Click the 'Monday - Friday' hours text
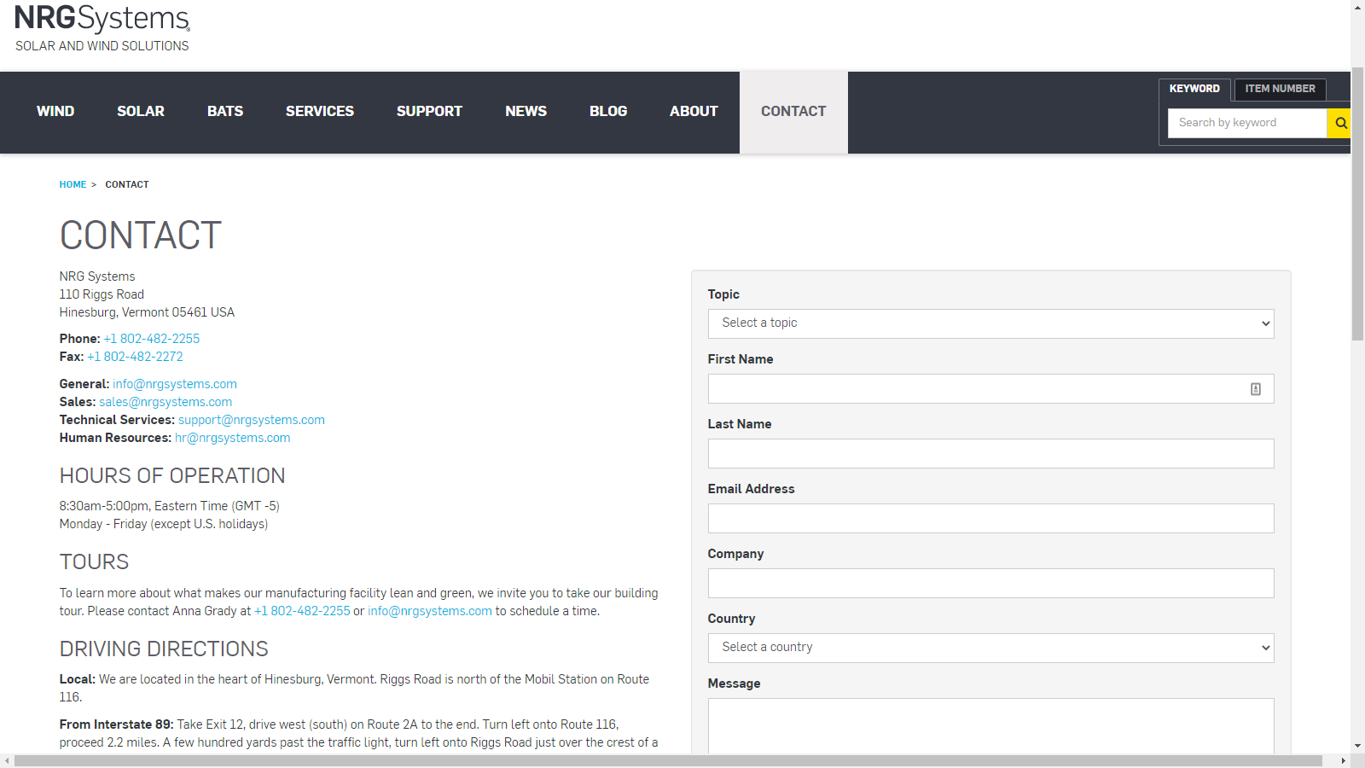The width and height of the screenshot is (1365, 768). [x=164, y=524]
